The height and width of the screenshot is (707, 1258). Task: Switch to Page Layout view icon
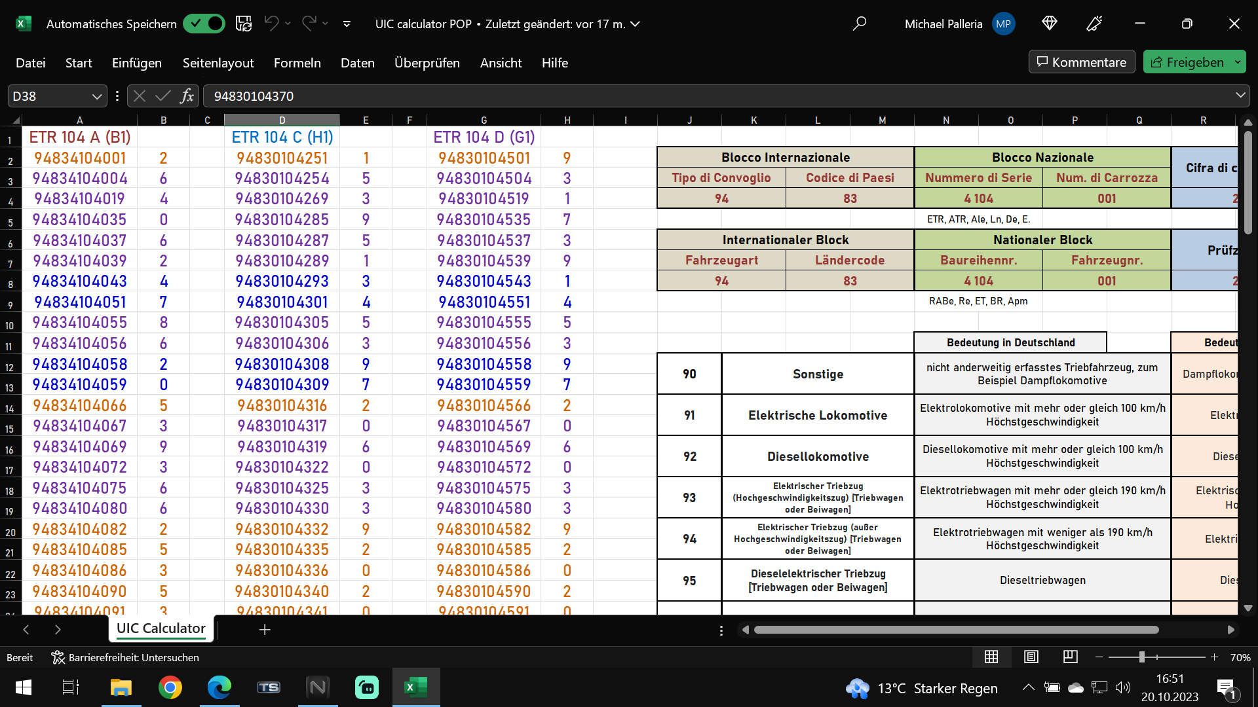point(1031,657)
